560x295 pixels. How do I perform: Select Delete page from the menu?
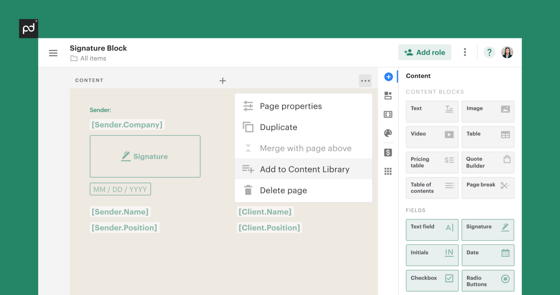pos(283,190)
